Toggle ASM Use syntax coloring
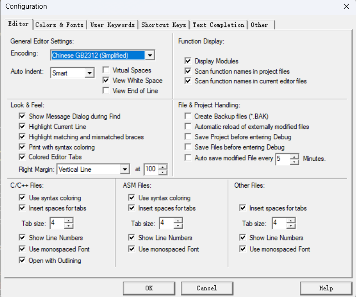356x297 pixels. tap(132, 198)
